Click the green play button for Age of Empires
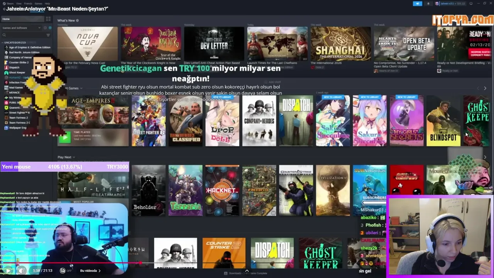This screenshot has height=278, width=494. 65,137
